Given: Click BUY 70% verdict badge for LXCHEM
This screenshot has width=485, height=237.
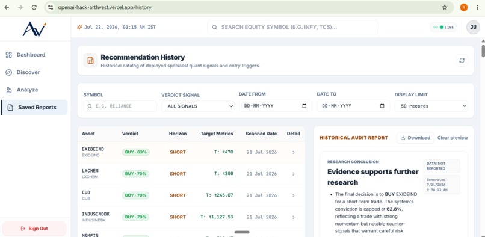Looking at the screenshot, I should point(136,174).
